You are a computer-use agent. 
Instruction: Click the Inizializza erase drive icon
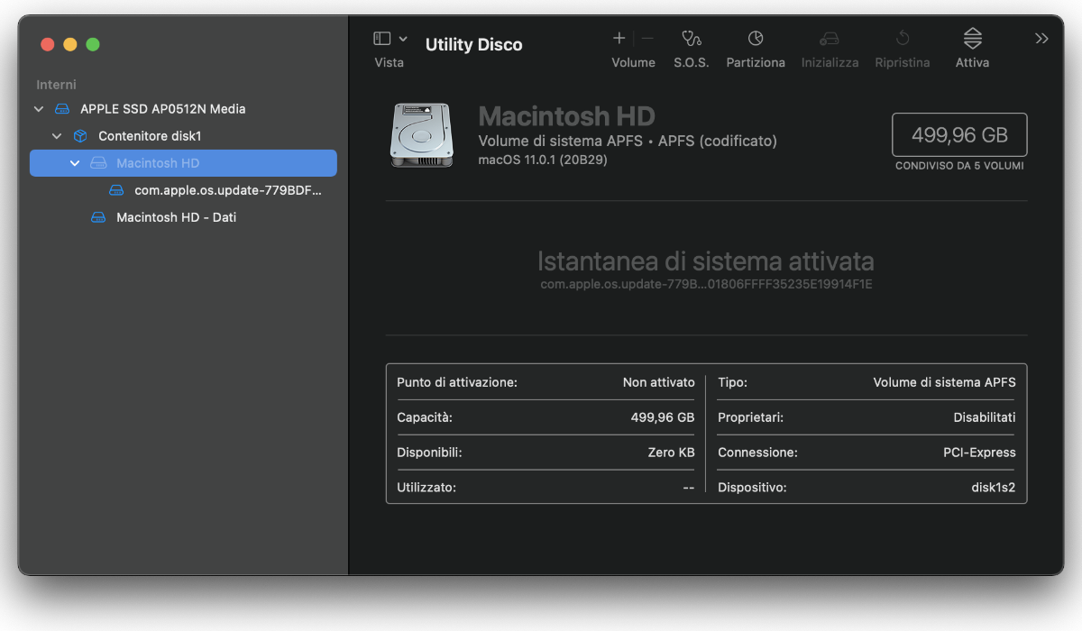click(830, 39)
